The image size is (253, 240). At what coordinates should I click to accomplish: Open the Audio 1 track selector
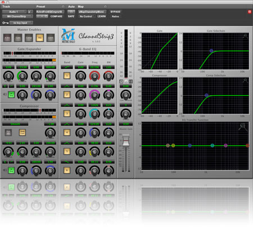pyautogui.click(x=15, y=12)
